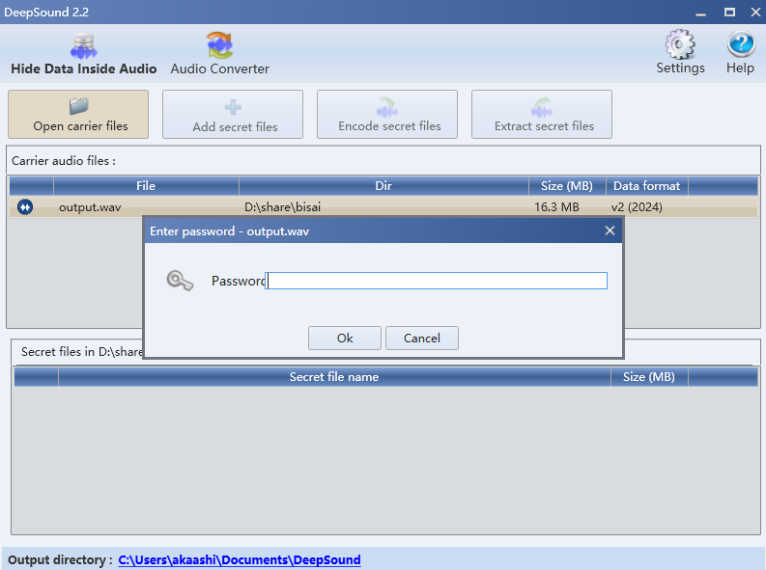Select the output.wav file row

(x=383, y=207)
